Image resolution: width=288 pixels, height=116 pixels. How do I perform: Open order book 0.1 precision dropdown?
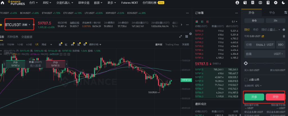coord(235,21)
